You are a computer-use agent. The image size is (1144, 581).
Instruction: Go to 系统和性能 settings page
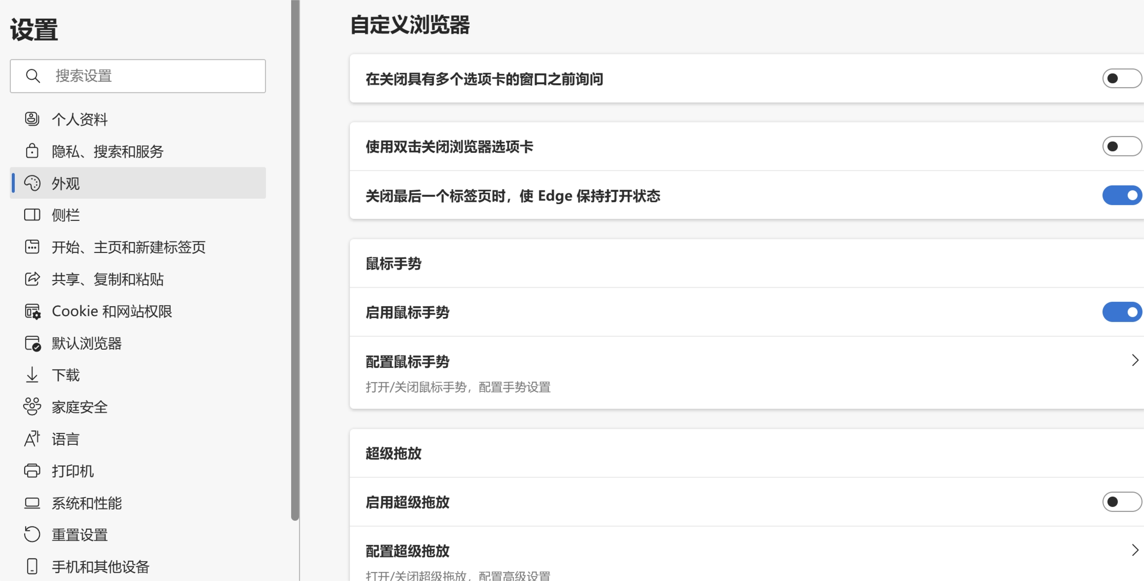point(87,503)
